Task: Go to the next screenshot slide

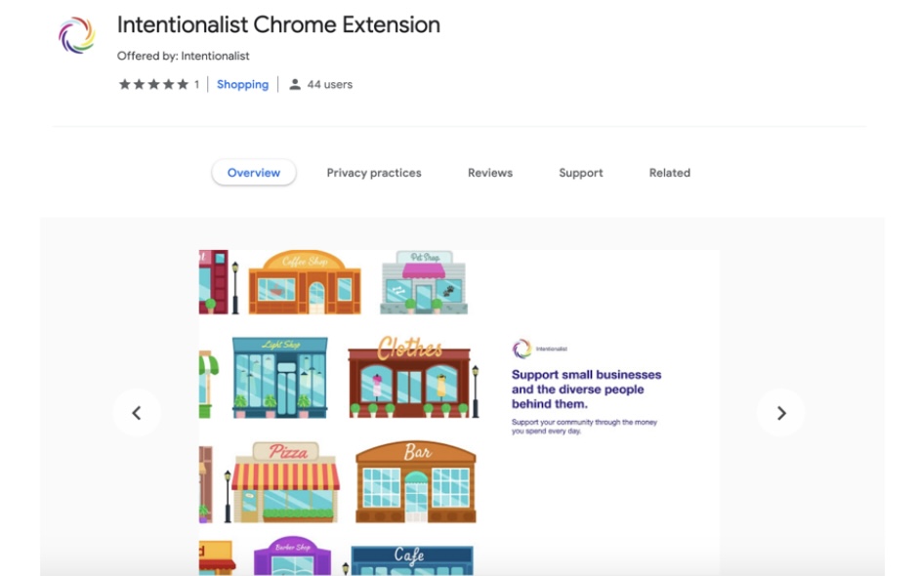Action: point(780,413)
